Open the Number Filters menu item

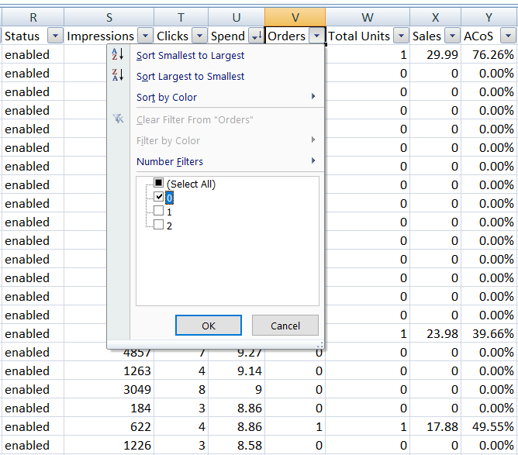170,161
